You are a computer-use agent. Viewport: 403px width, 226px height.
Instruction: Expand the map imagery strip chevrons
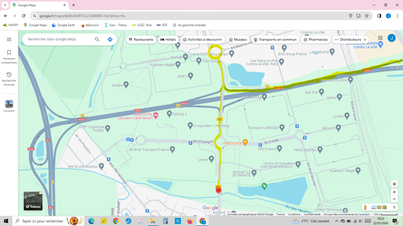click(394, 207)
